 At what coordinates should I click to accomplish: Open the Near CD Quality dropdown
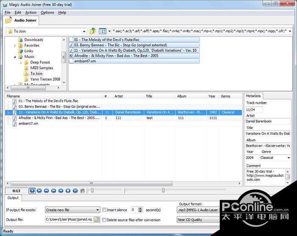[x=198, y=220]
